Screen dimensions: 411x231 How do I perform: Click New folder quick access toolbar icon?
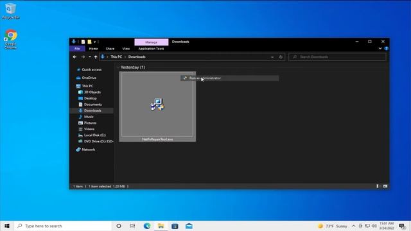(x=89, y=42)
